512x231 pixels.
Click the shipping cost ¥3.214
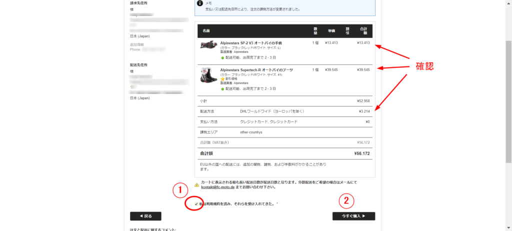click(364, 111)
